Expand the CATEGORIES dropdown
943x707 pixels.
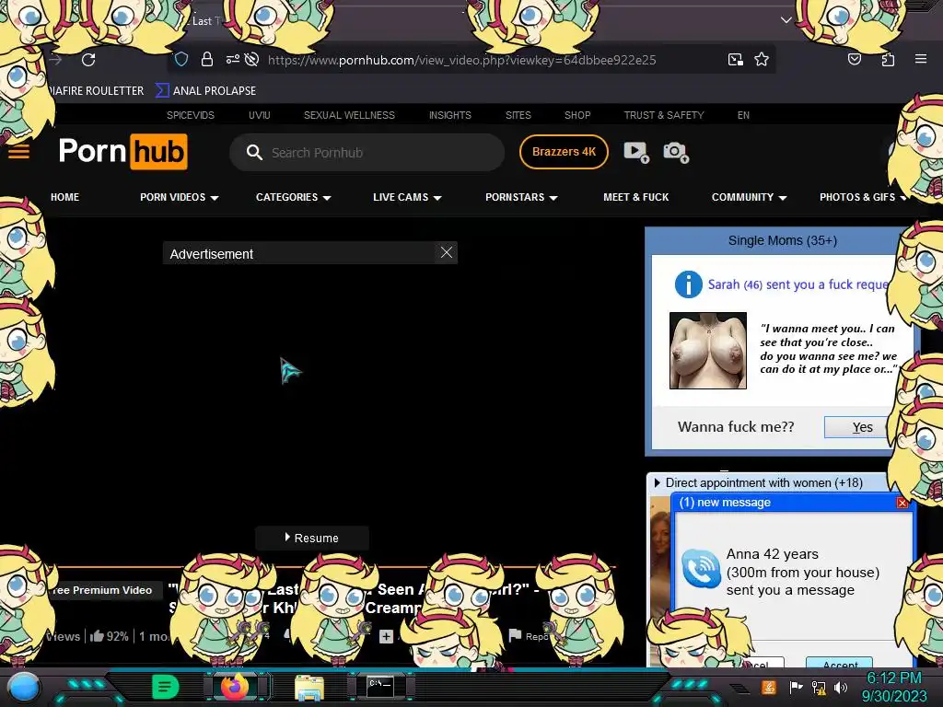[294, 197]
